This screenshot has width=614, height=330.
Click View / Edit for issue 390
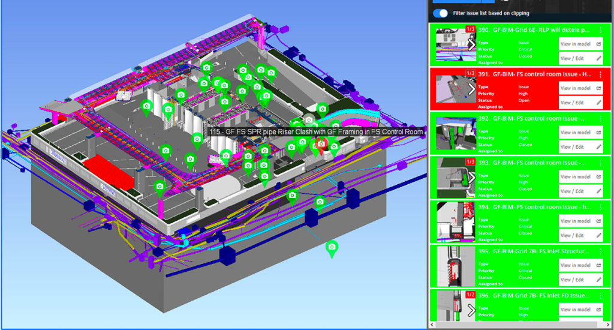[x=580, y=58]
